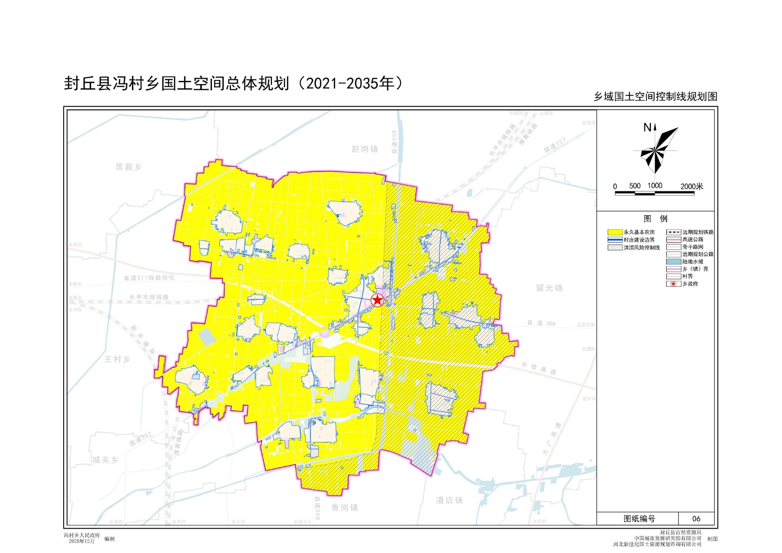The width and height of the screenshot is (782, 553).
Task: Click the 远期规划铁路 legend symbol
Action: (673, 232)
